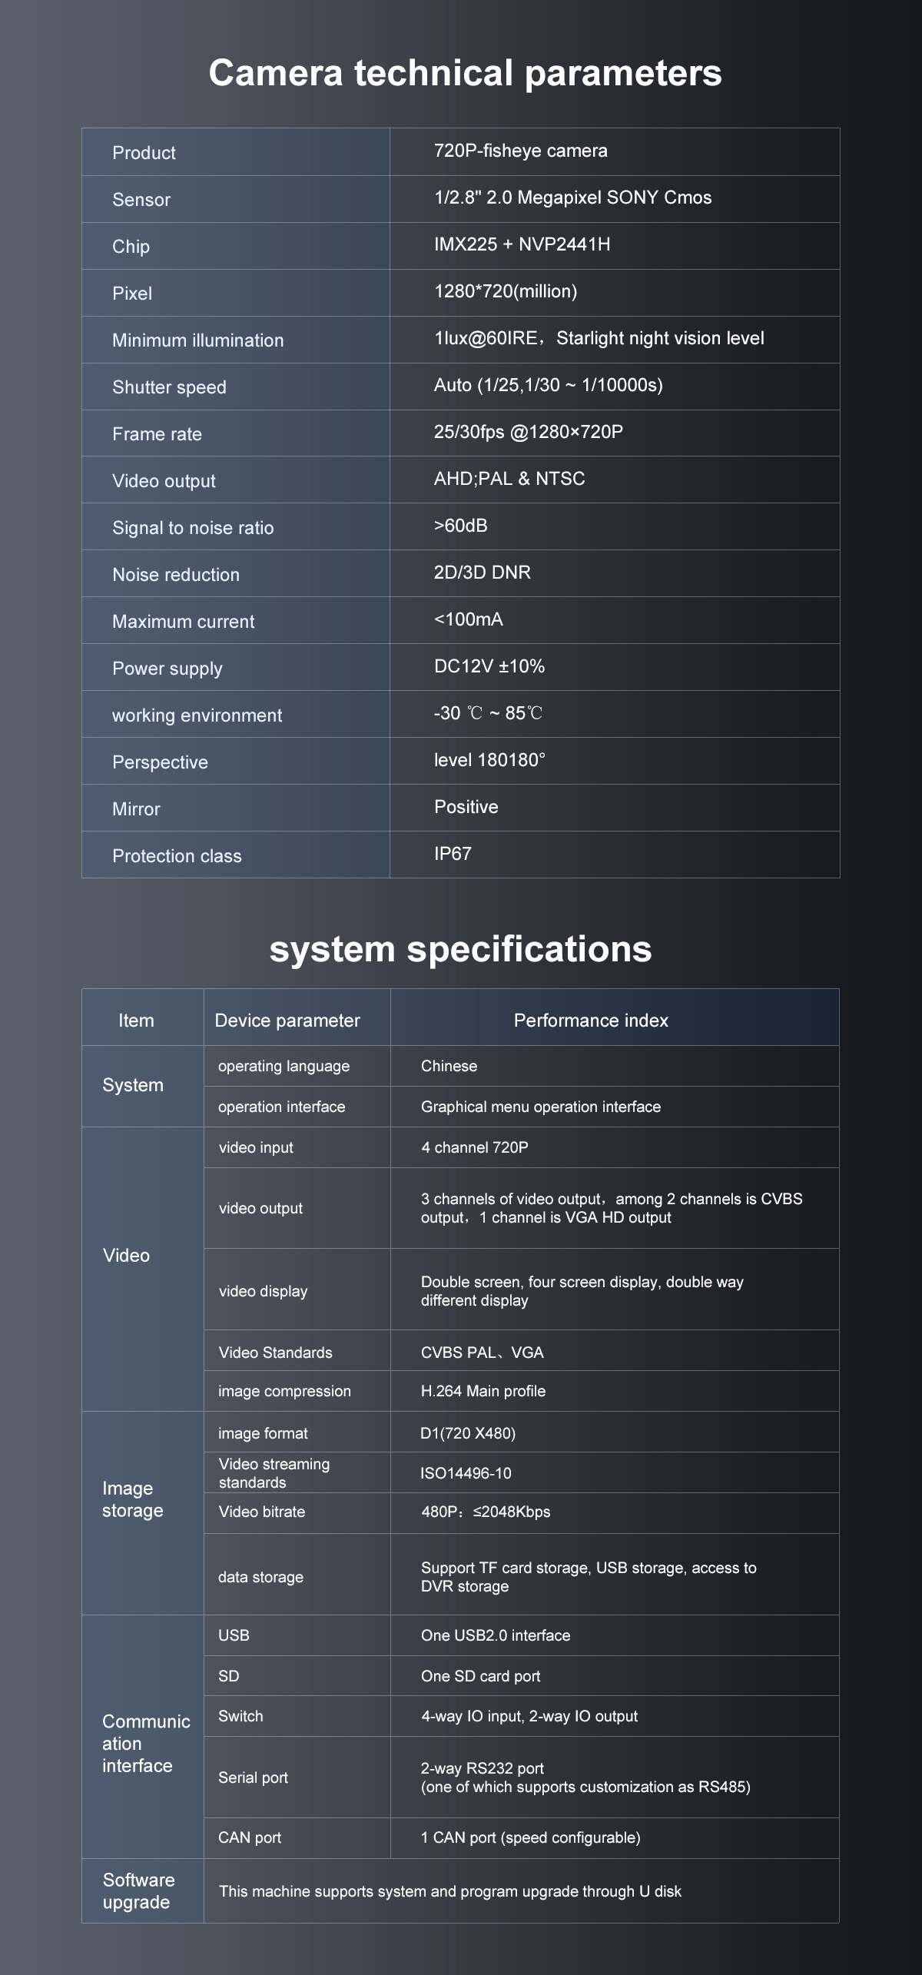Click the Sensor row label
Image resolution: width=922 pixels, height=1975 pixels.
point(141,200)
